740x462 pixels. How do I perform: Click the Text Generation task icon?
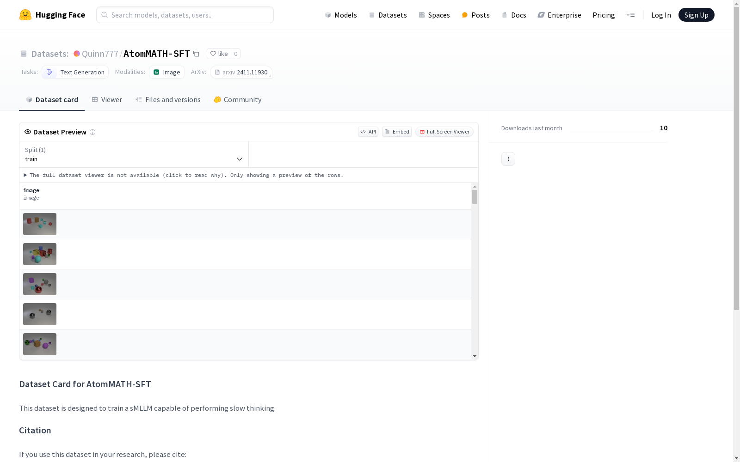(49, 72)
